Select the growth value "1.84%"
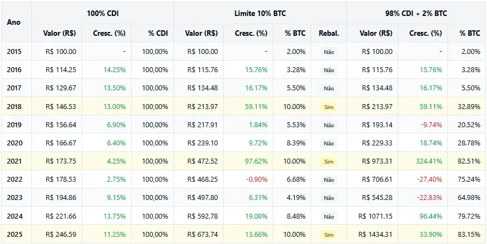 coord(258,125)
